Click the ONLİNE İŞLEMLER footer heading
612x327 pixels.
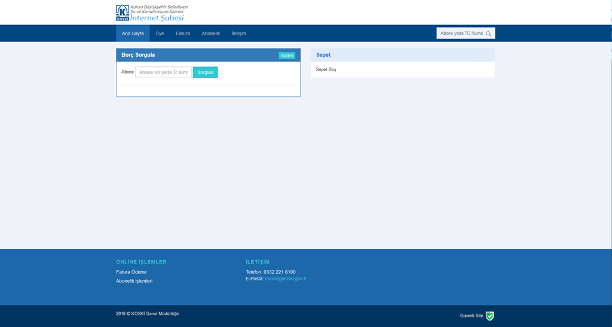click(141, 262)
